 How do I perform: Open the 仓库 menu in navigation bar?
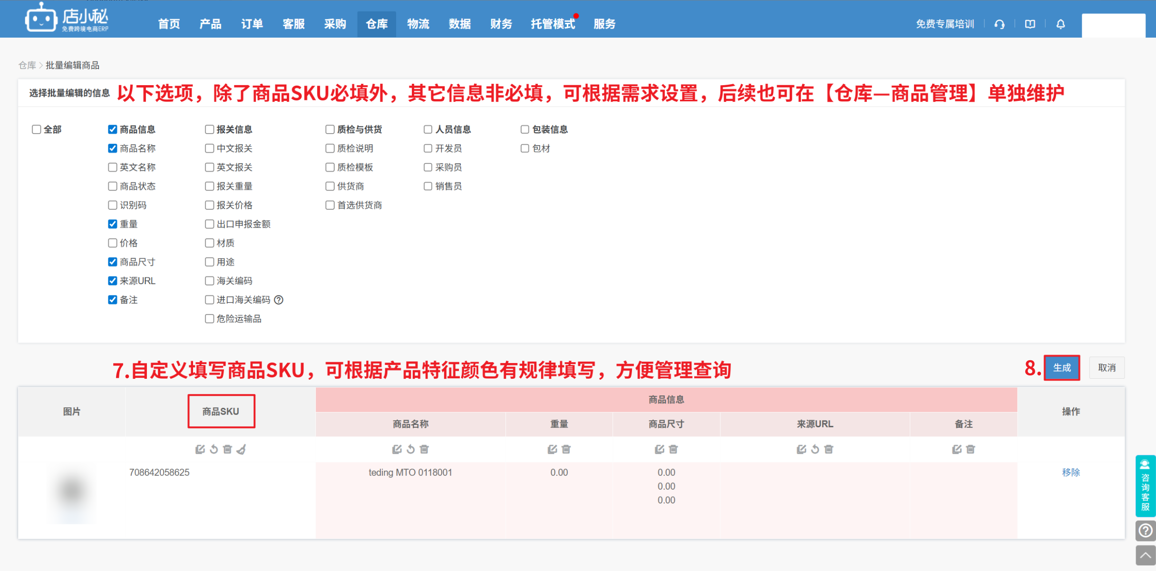click(x=376, y=24)
